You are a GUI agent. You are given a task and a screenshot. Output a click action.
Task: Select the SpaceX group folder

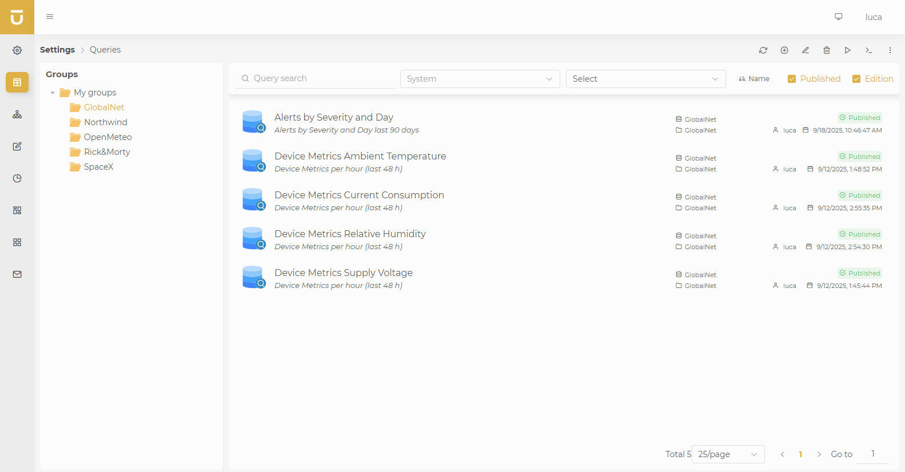(98, 167)
